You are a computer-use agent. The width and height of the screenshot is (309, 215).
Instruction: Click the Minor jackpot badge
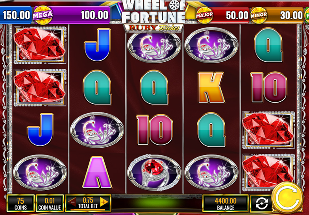click(259, 15)
